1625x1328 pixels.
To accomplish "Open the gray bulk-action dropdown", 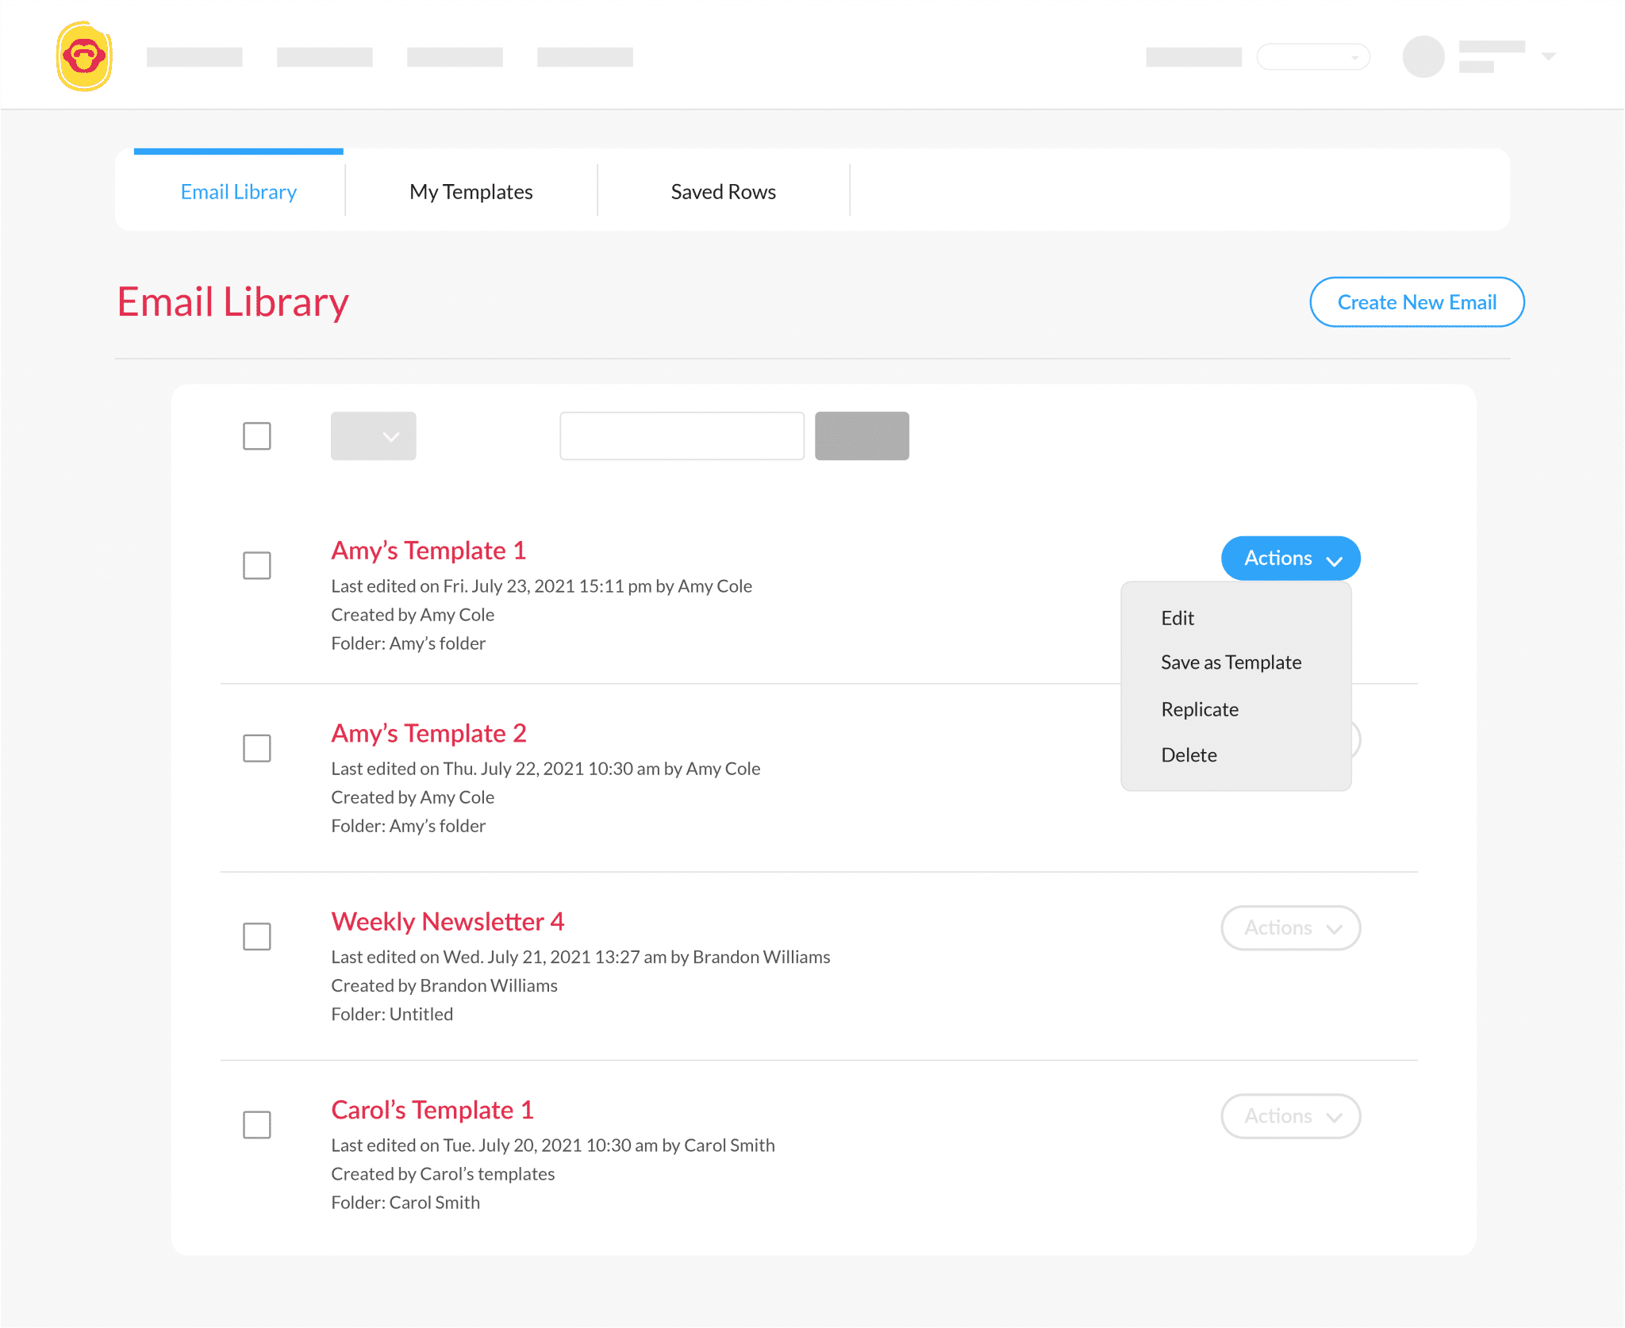I will [x=374, y=436].
